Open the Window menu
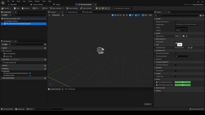 click(x=37, y=1)
